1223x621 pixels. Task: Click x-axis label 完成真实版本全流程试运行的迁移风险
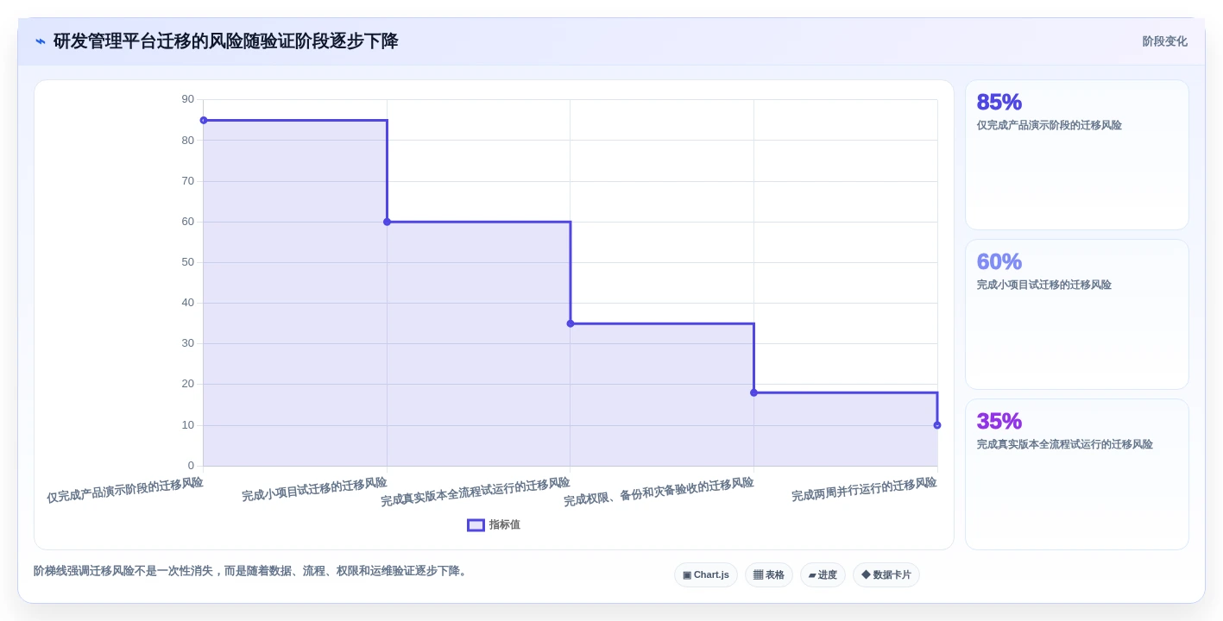pyautogui.click(x=476, y=492)
